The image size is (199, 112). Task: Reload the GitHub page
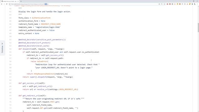pyautogui.click(x=7, y=4)
